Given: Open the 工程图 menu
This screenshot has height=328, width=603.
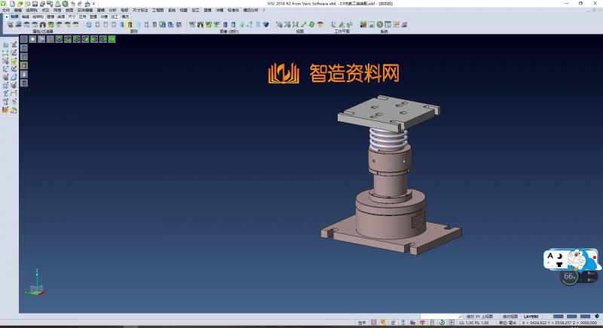Looking at the screenshot, I should click(158, 11).
